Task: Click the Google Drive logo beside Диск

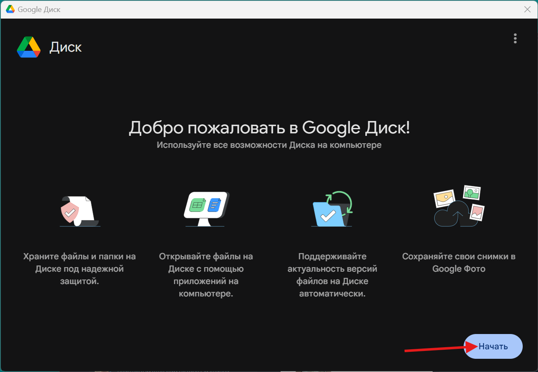Action: click(x=29, y=47)
